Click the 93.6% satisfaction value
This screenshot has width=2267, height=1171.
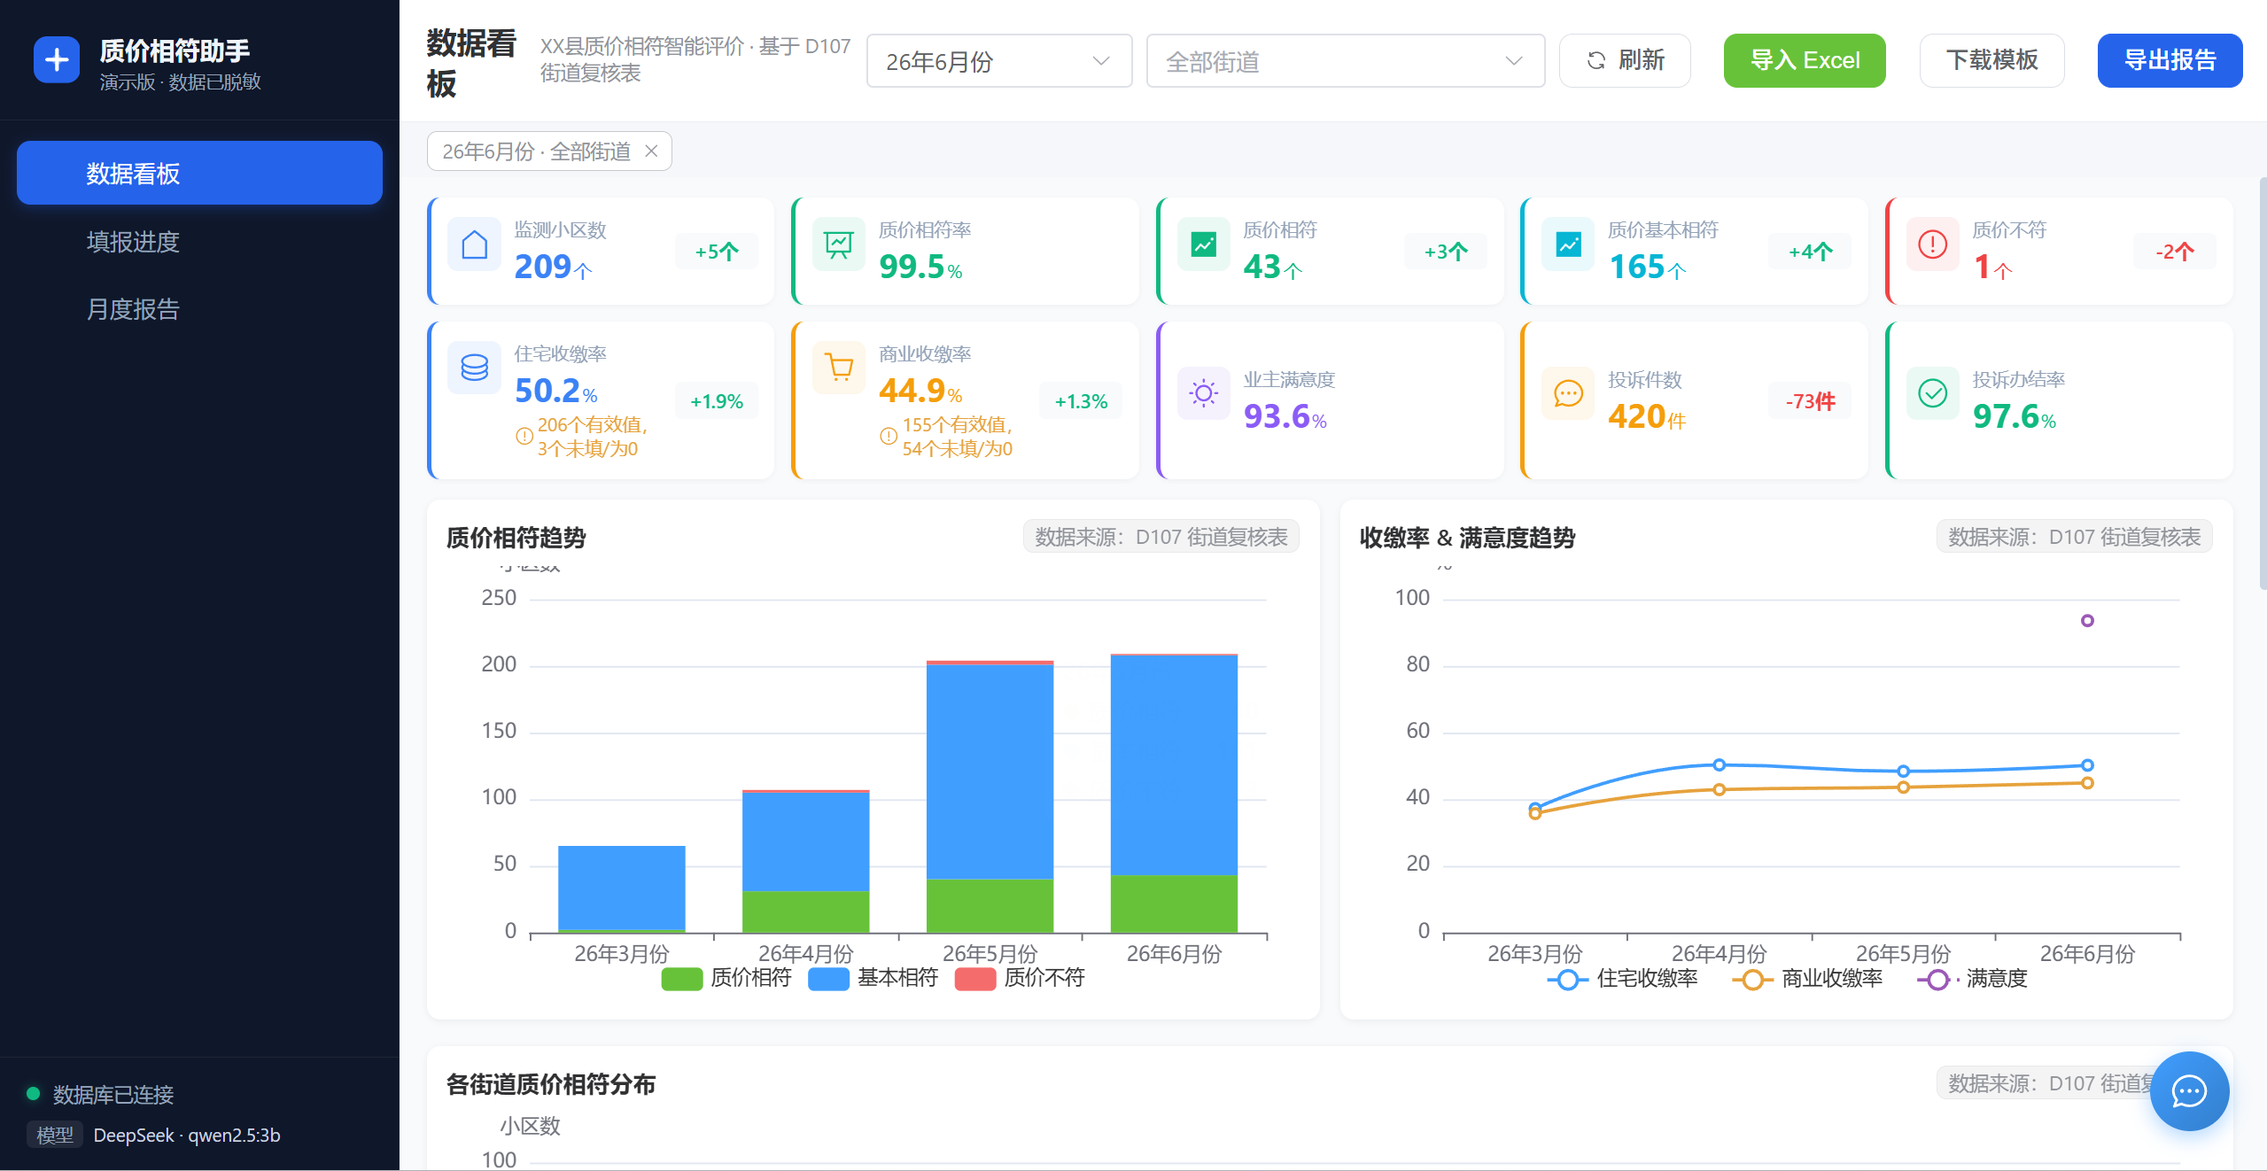click(1285, 416)
